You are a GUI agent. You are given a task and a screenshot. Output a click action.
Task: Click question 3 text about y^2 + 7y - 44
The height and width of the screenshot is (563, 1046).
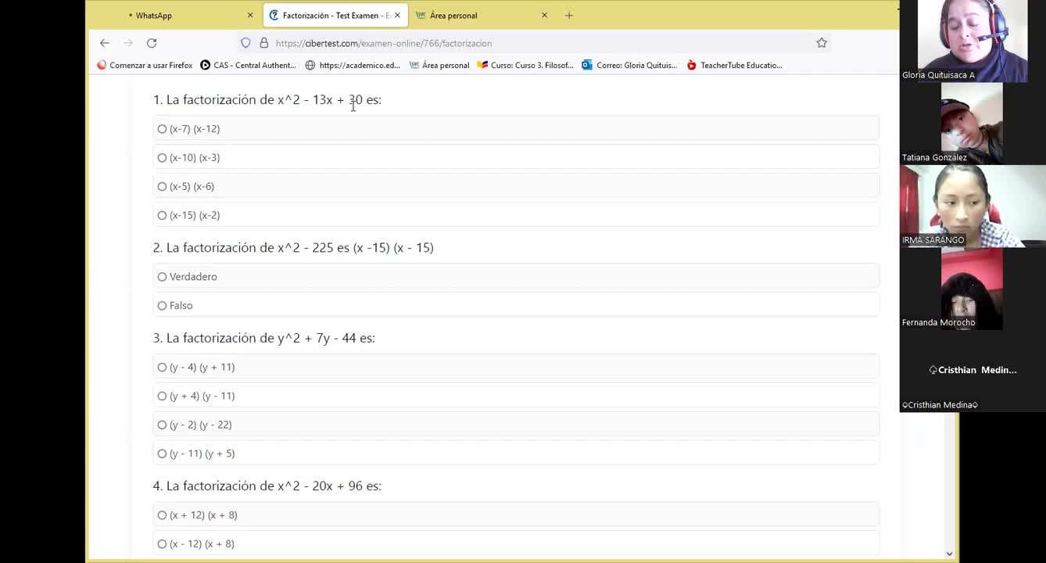[264, 338]
